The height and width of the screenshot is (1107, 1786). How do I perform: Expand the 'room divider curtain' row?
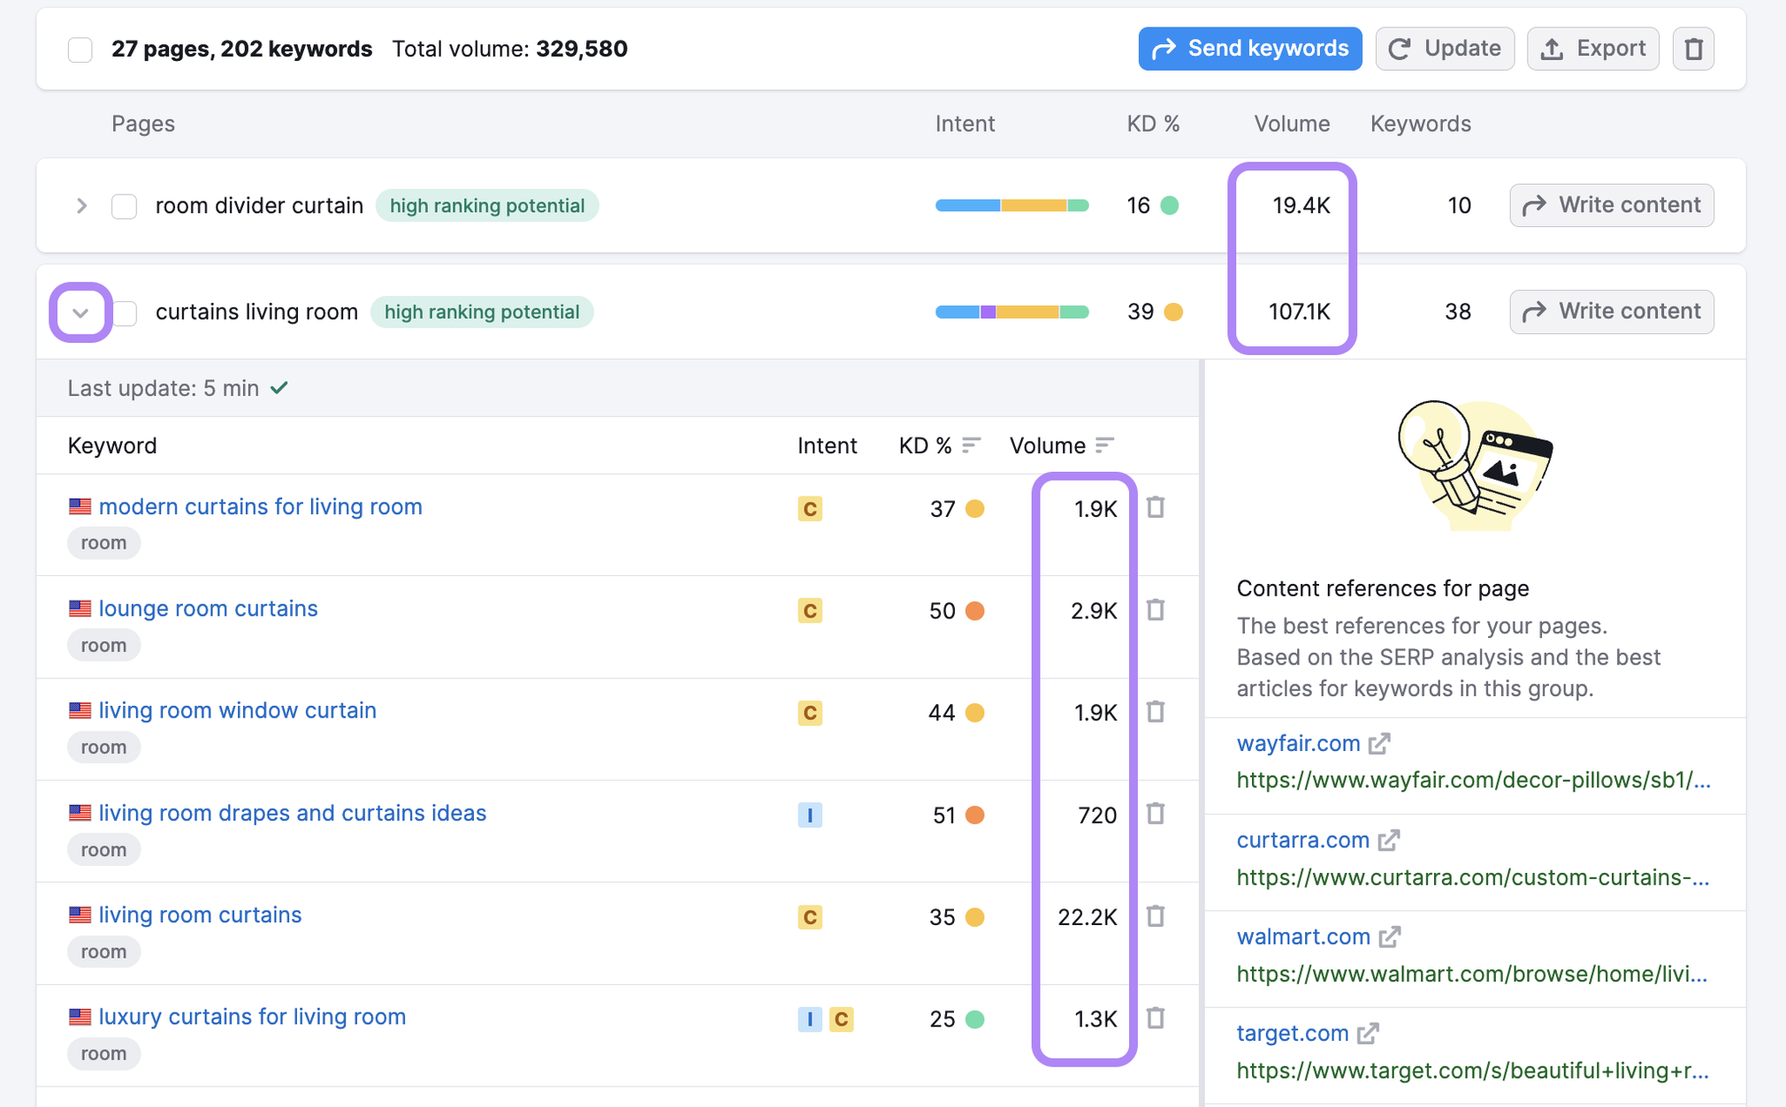[81, 206]
